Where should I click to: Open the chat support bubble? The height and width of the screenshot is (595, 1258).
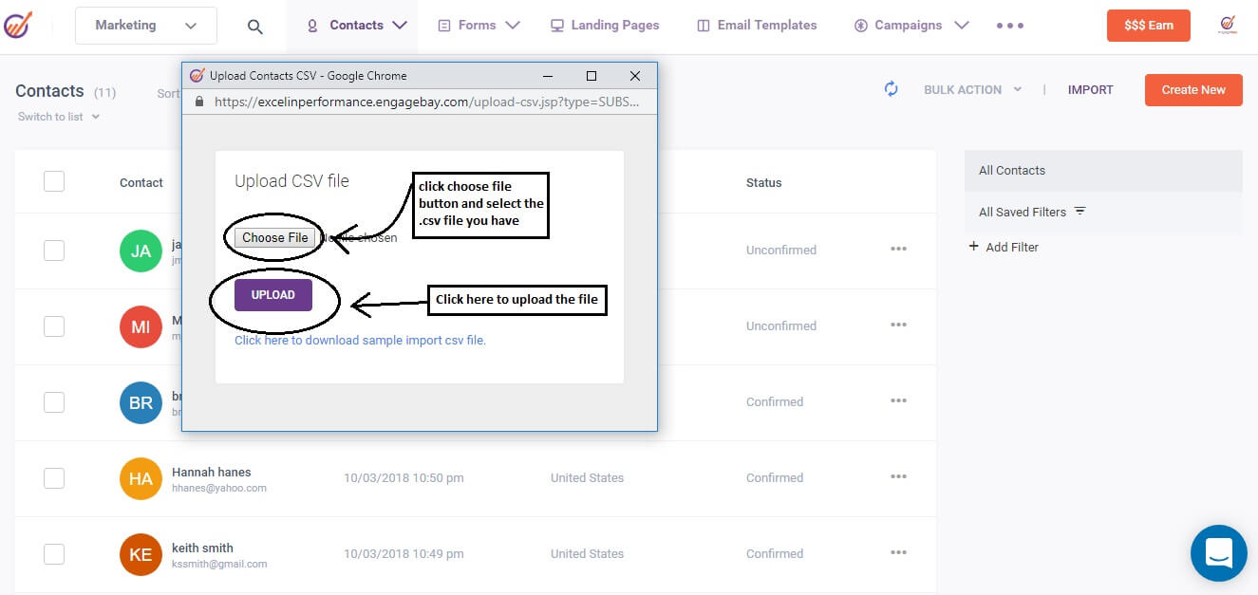point(1219,552)
